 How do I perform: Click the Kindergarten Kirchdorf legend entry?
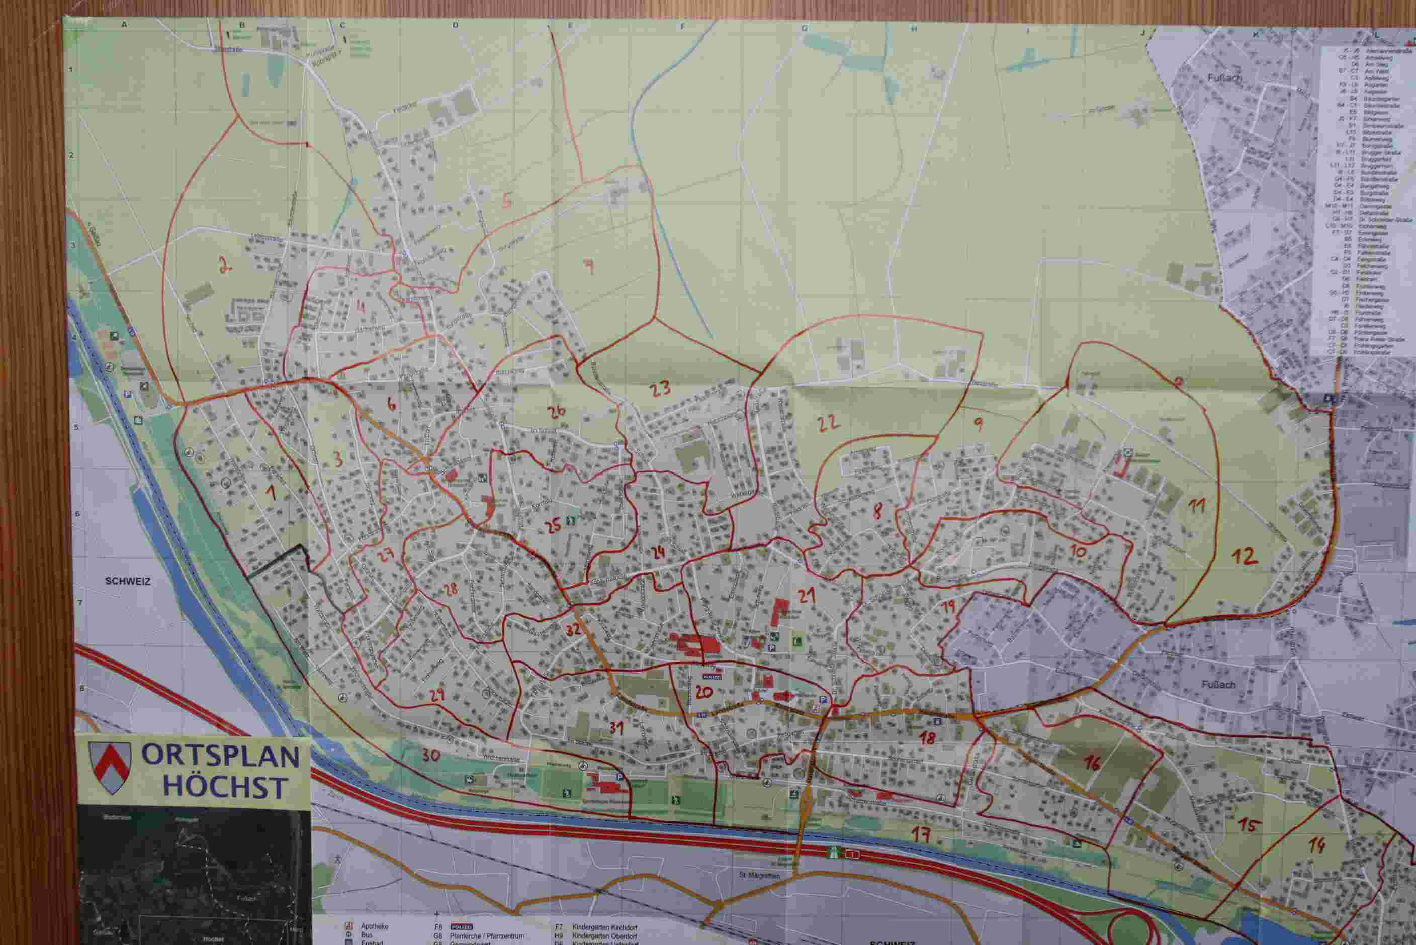pos(604,927)
